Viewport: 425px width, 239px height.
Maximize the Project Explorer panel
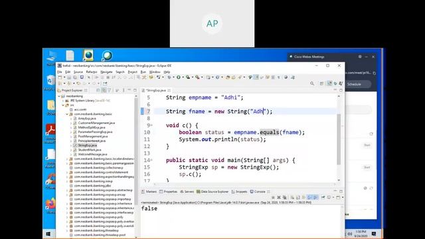click(135, 90)
